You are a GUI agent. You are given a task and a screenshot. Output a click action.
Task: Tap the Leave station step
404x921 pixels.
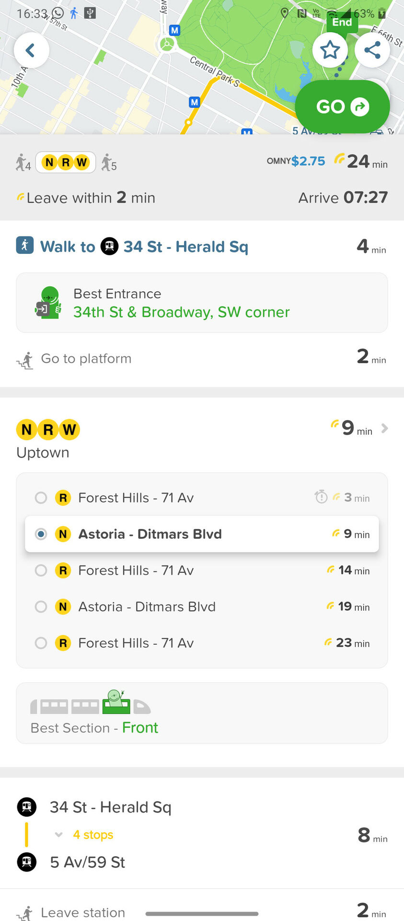(83, 911)
